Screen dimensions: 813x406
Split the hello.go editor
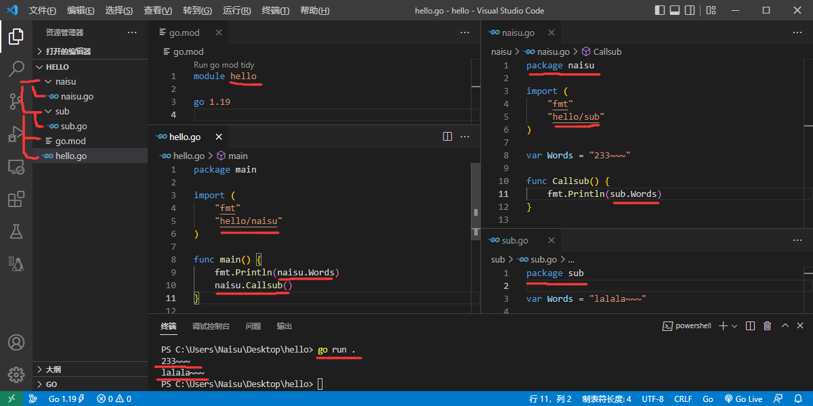[447, 137]
